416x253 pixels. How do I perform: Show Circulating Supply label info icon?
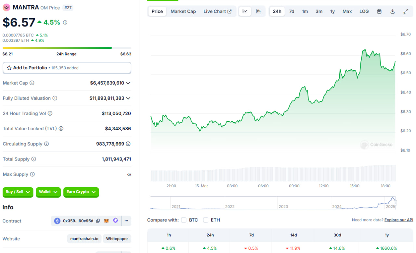[46, 144]
